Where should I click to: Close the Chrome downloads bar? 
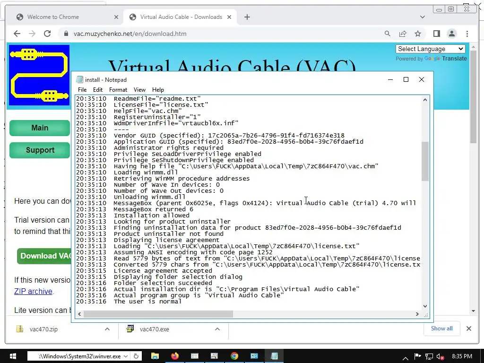[x=468, y=328]
